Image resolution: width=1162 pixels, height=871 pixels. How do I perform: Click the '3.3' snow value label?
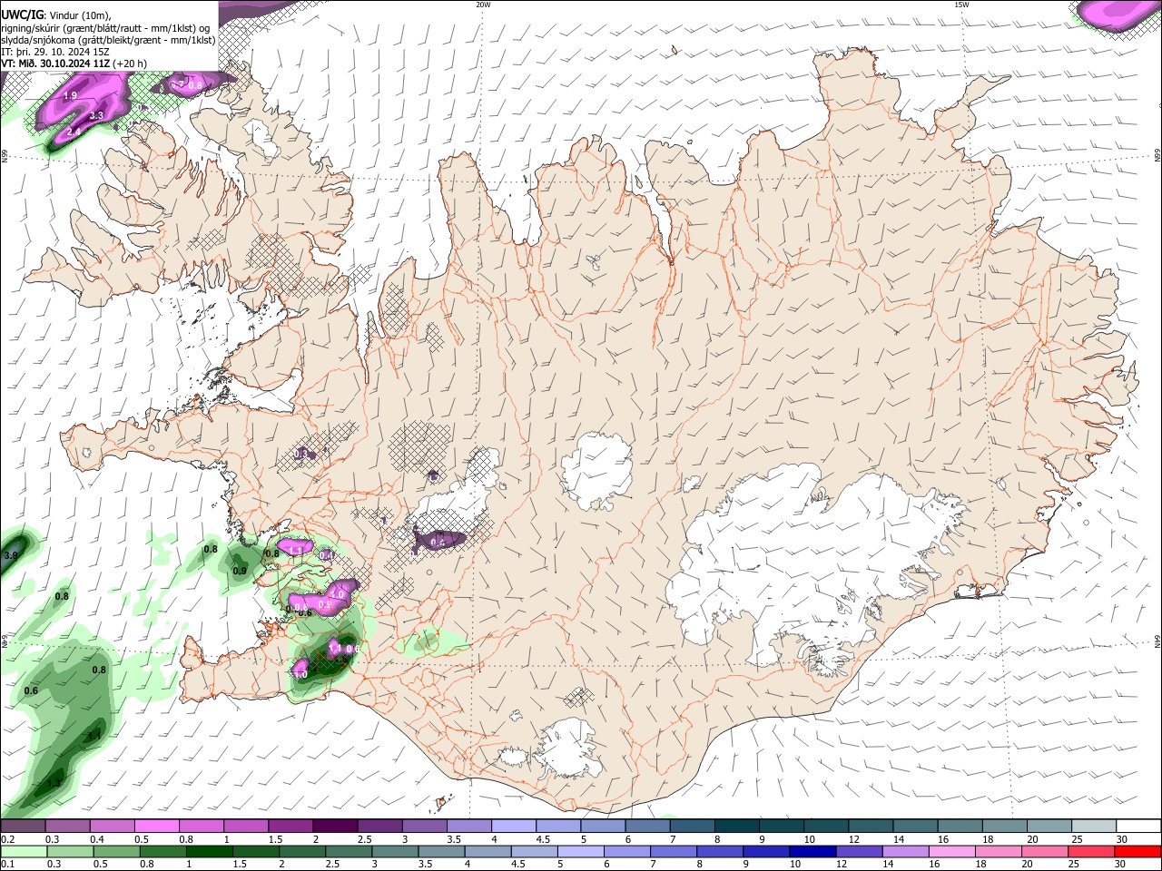pyautogui.click(x=96, y=115)
